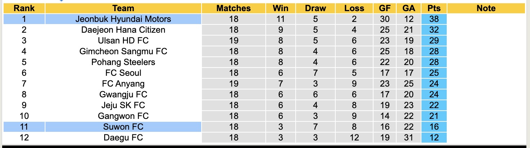The height and width of the screenshot is (148, 530).
Task: Click Jeonbuk's 38 points cell
Action: point(434,19)
